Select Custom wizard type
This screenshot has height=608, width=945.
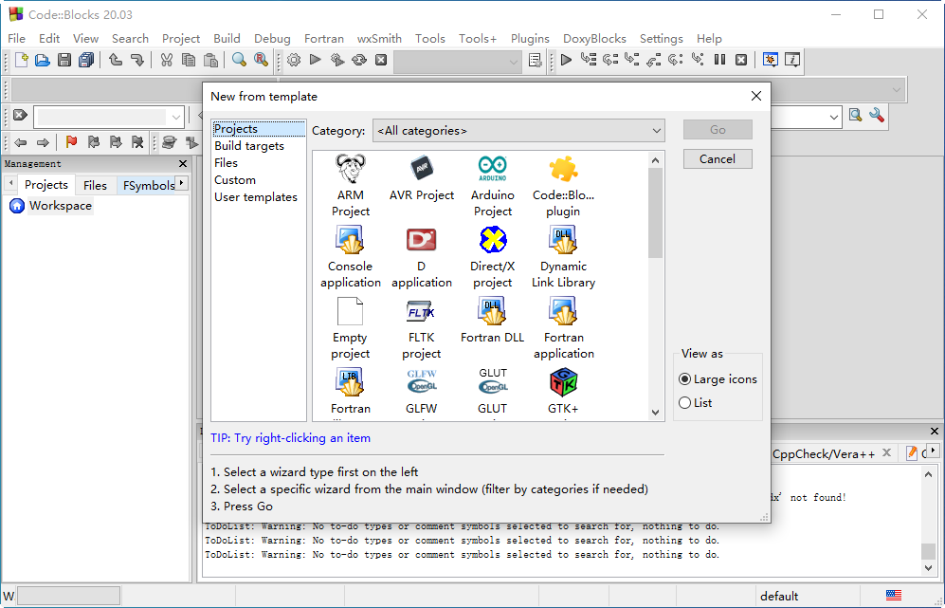coord(235,180)
